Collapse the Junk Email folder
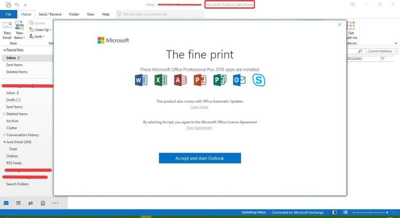Image resolution: width=400 pixels, height=218 pixels. tap(4, 142)
